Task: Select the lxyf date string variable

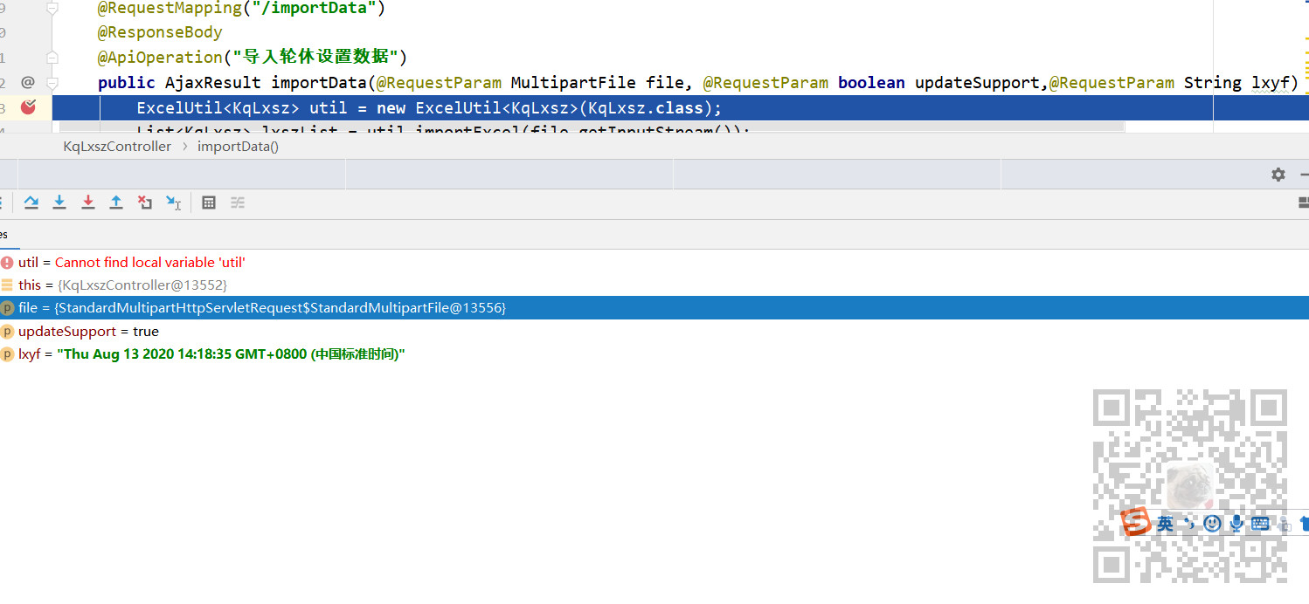Action: (x=654, y=354)
